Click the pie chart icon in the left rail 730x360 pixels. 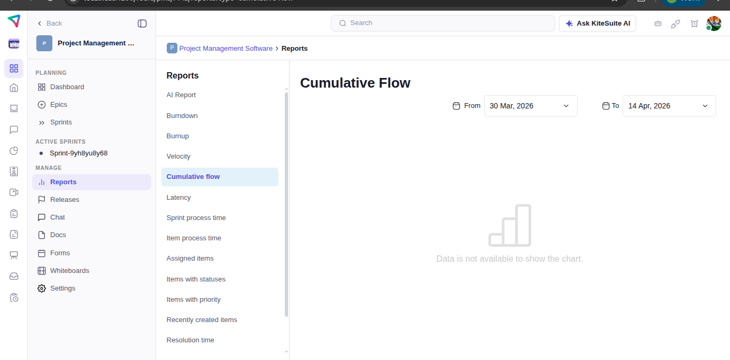pos(14,151)
